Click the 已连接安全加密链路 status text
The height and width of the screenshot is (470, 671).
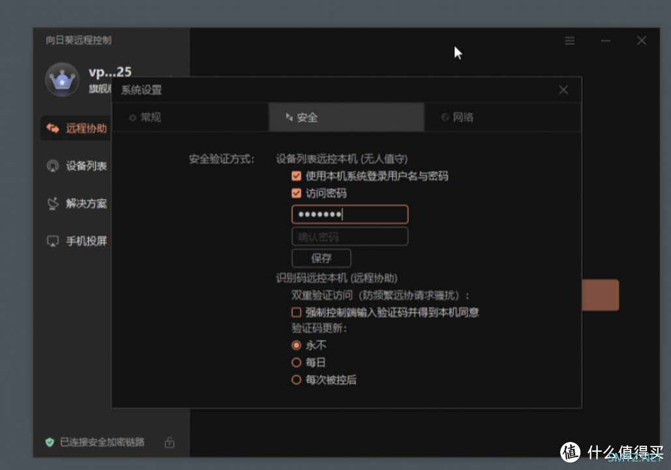(x=102, y=442)
